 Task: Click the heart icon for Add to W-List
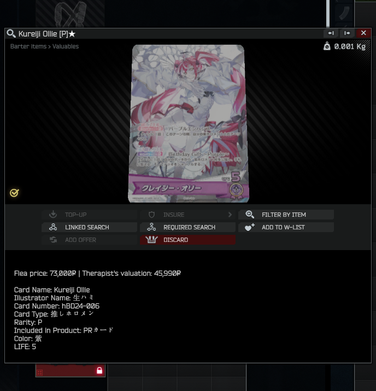click(x=250, y=227)
